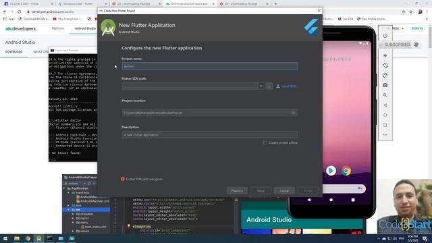The height and width of the screenshot is (243, 432).
Task: Click the browse folder icon in Project location
Action: click(294, 113)
